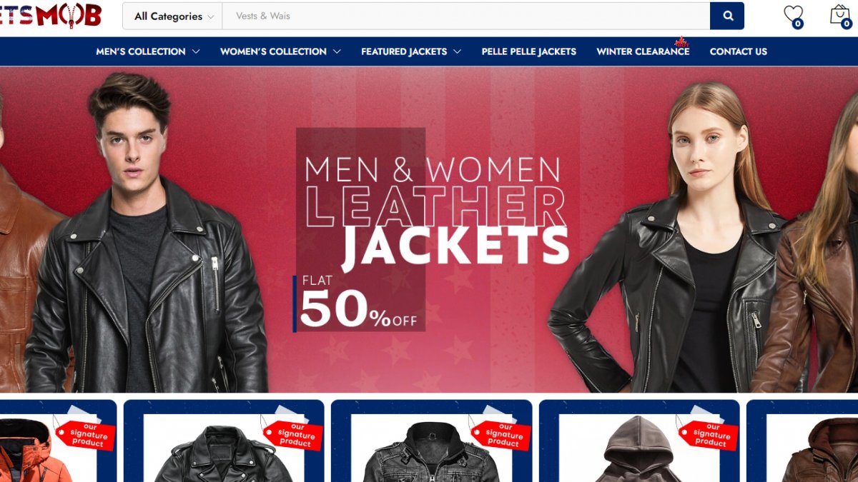The height and width of the screenshot is (482, 858).
Task: Click the Leather Jackets 50% off banner
Action: click(429, 229)
